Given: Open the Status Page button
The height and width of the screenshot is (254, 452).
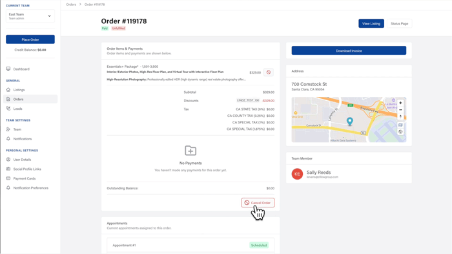Looking at the screenshot, I should coord(399,24).
